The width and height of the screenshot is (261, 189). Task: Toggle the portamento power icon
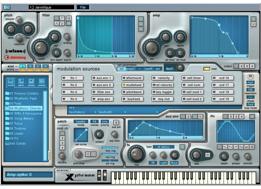pos(93,154)
